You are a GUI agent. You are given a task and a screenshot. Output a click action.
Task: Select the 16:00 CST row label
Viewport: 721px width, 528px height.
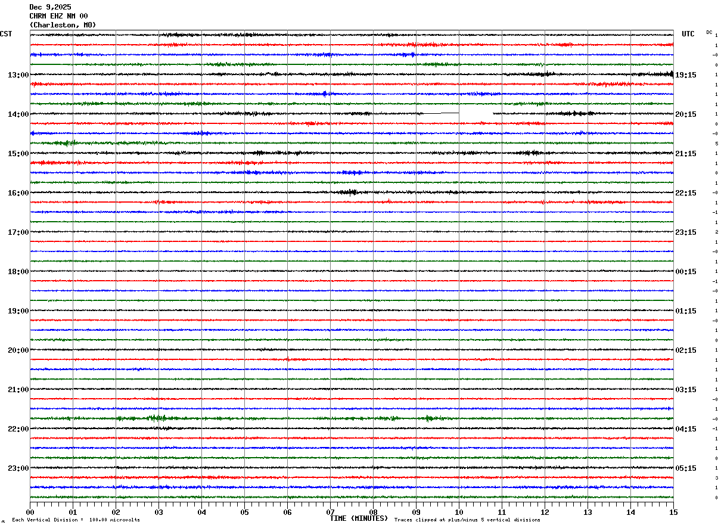pos(18,193)
